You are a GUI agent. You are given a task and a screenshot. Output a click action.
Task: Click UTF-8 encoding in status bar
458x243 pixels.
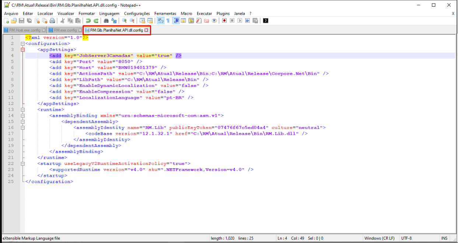click(406, 238)
